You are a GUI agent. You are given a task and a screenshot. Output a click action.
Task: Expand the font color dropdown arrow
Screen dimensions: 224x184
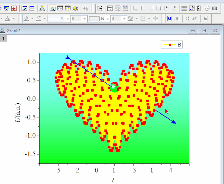(14, 19)
